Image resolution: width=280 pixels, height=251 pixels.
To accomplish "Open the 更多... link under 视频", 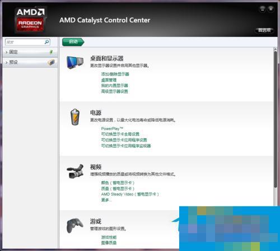I will [106, 200].
